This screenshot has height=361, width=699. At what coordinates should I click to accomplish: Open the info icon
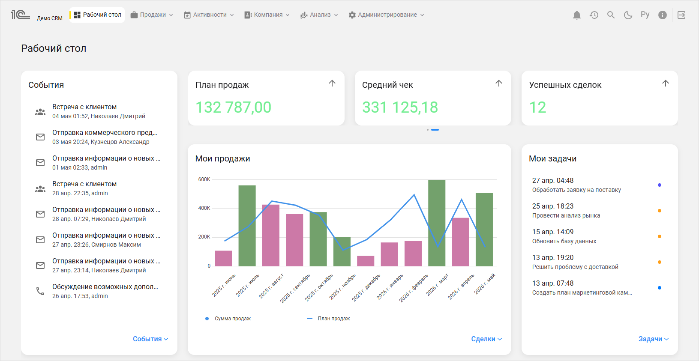point(663,15)
